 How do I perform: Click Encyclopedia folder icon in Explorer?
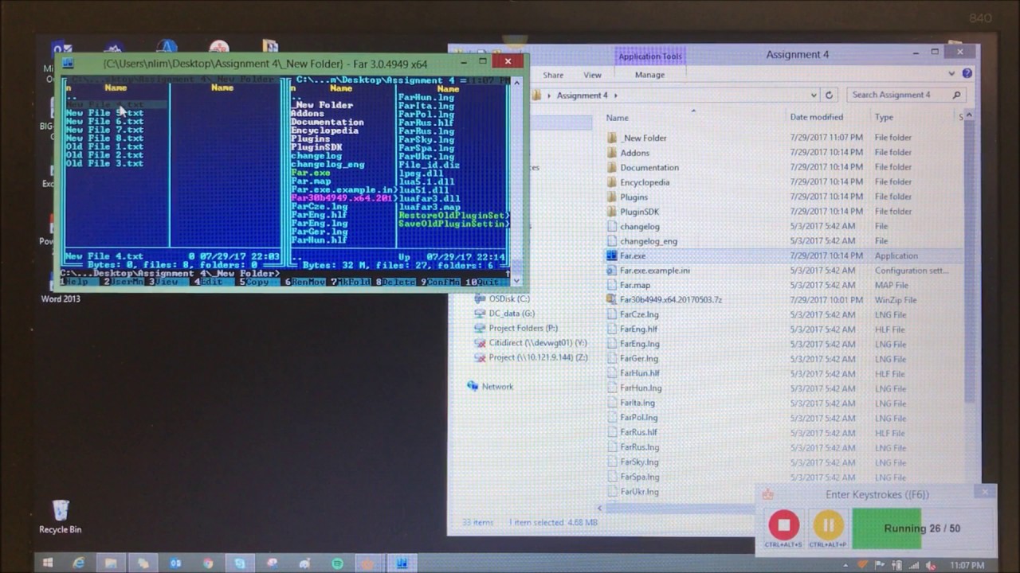pyautogui.click(x=612, y=182)
